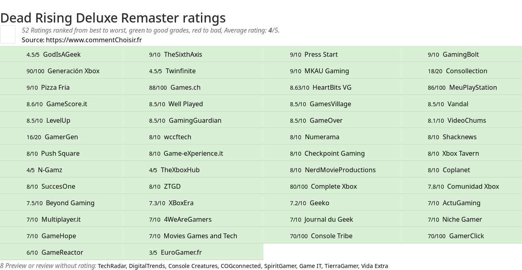522x270 pixels.
Task: Click the Dead Rising Deluxe Remaster ratings heading
Action: 113,18
